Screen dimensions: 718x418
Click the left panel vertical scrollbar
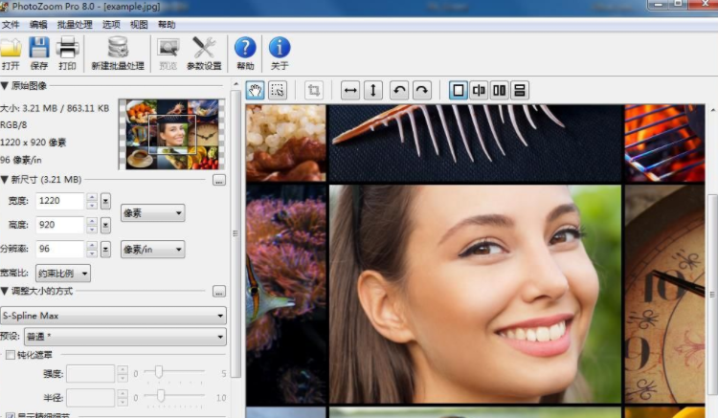(x=236, y=233)
